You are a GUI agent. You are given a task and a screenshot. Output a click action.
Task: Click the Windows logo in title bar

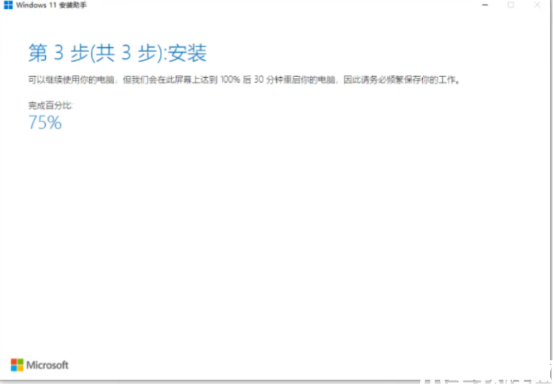click(x=8, y=5)
